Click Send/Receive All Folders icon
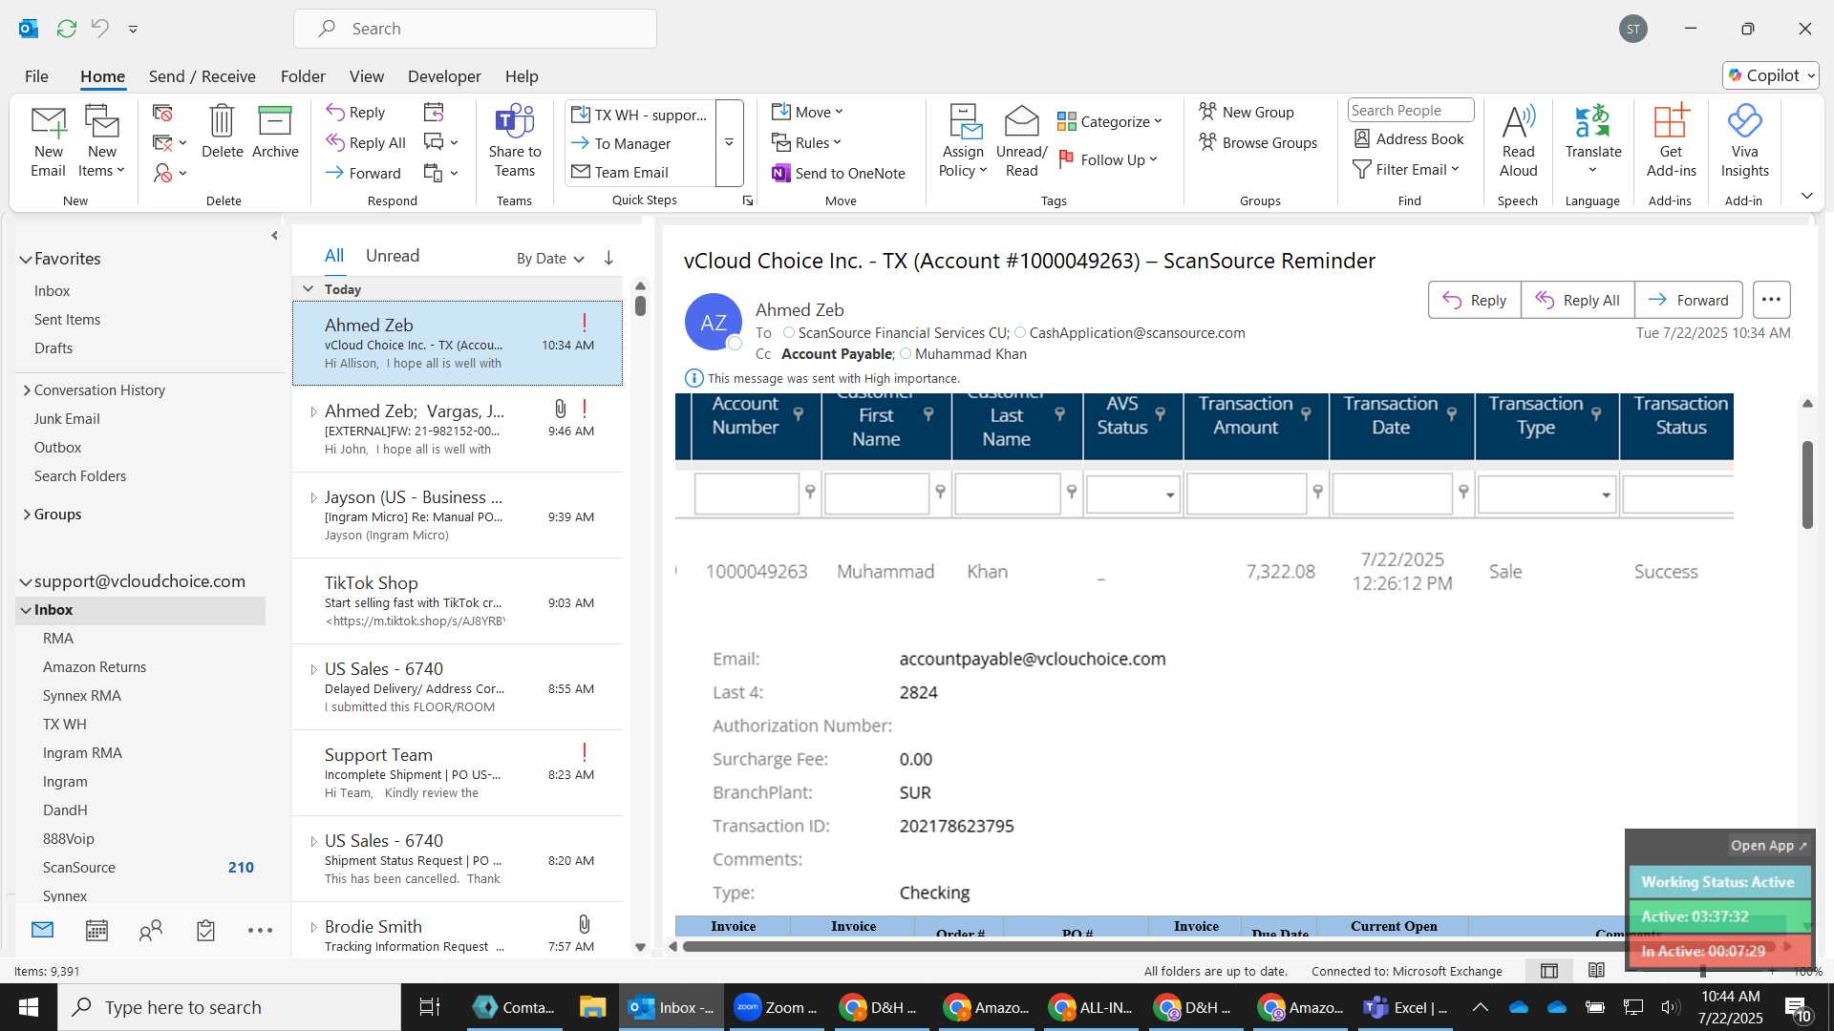1834x1031 pixels. coord(66,29)
